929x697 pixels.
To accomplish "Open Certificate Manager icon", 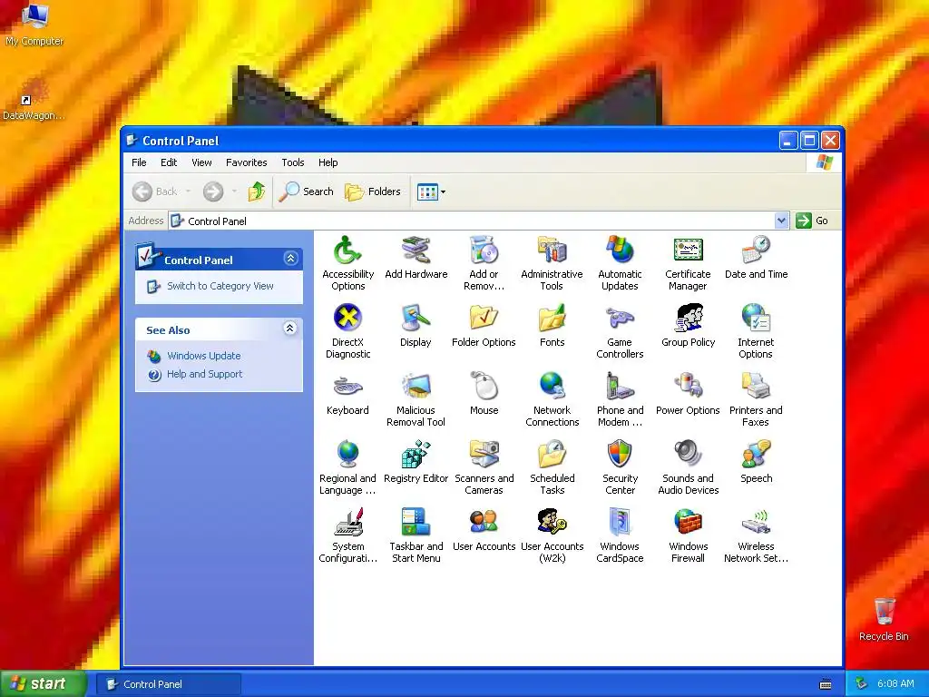I will point(688,250).
